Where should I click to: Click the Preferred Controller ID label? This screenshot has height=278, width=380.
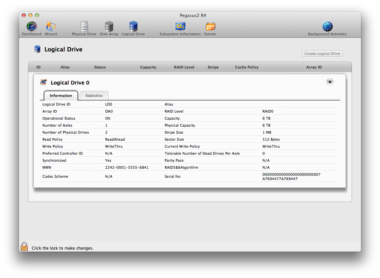coord(62,154)
